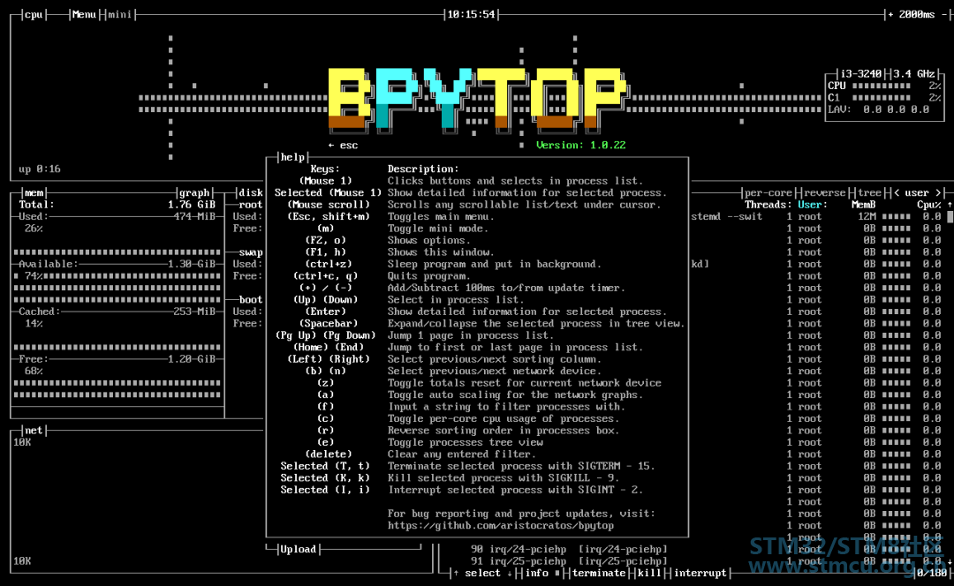Switch to mini mode from top bar
The image size is (954, 586).
pos(120,14)
